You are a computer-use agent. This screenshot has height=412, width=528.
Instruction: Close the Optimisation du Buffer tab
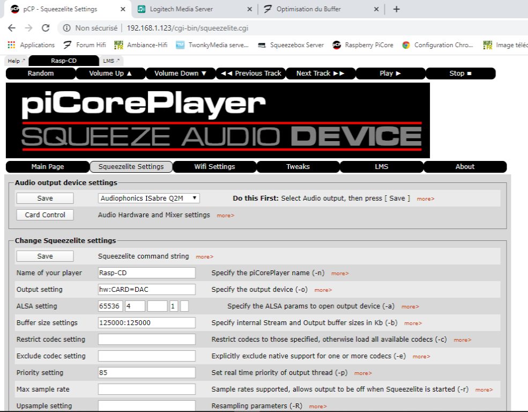click(x=376, y=9)
